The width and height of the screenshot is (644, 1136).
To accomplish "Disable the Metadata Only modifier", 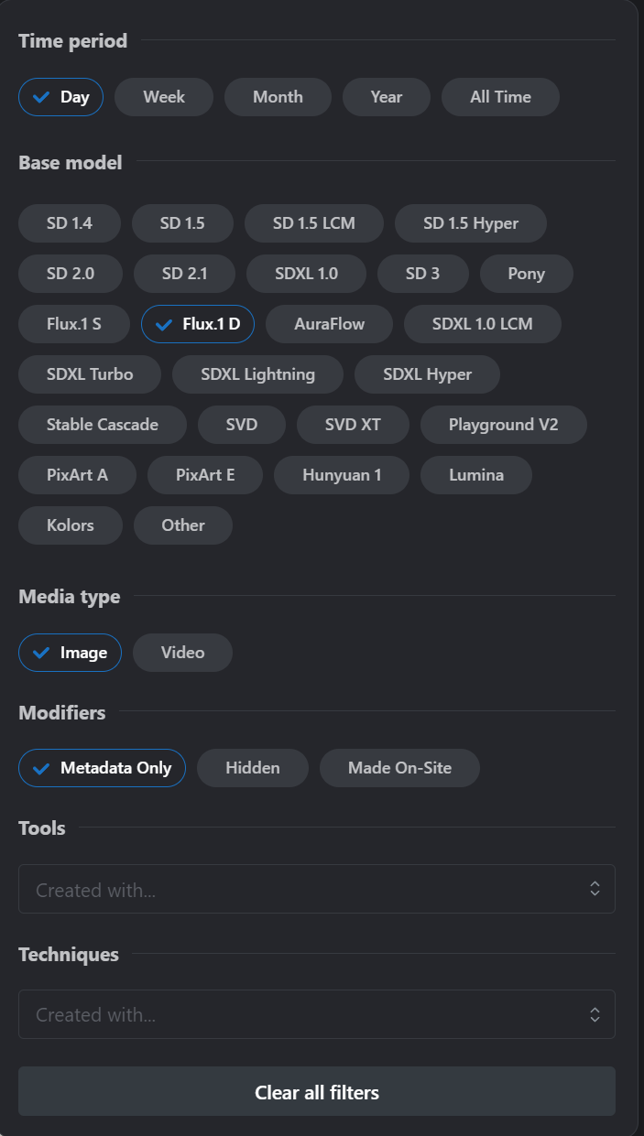I will 102,768.
